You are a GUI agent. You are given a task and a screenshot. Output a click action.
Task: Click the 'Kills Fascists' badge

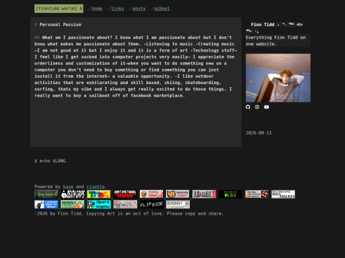(x=283, y=194)
